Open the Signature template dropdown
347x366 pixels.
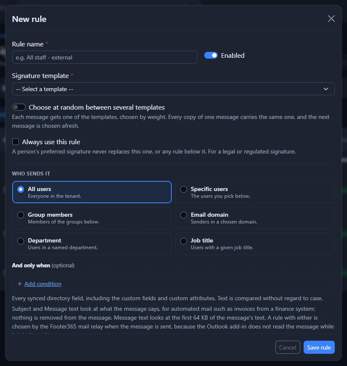pyautogui.click(x=173, y=89)
